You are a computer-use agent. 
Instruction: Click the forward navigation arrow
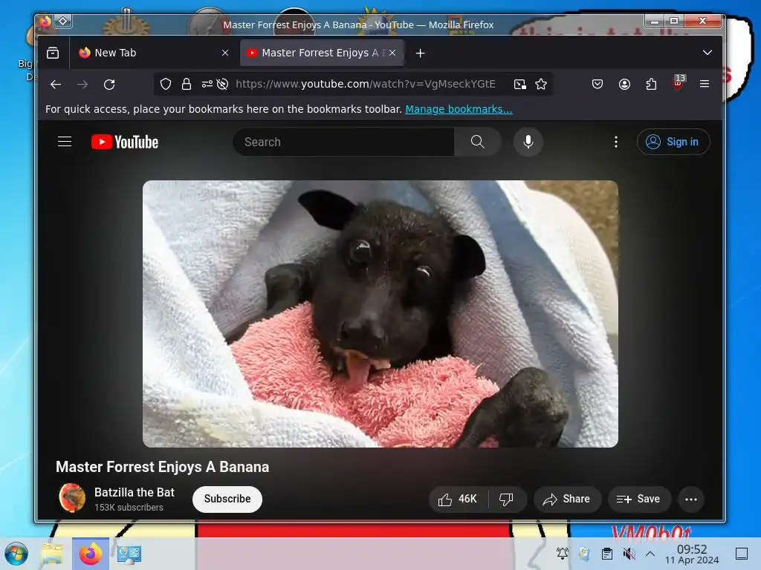(82, 85)
